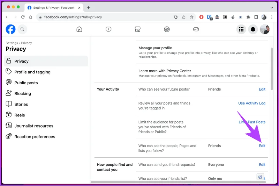Click the globe icon near friends list row

coord(260,177)
